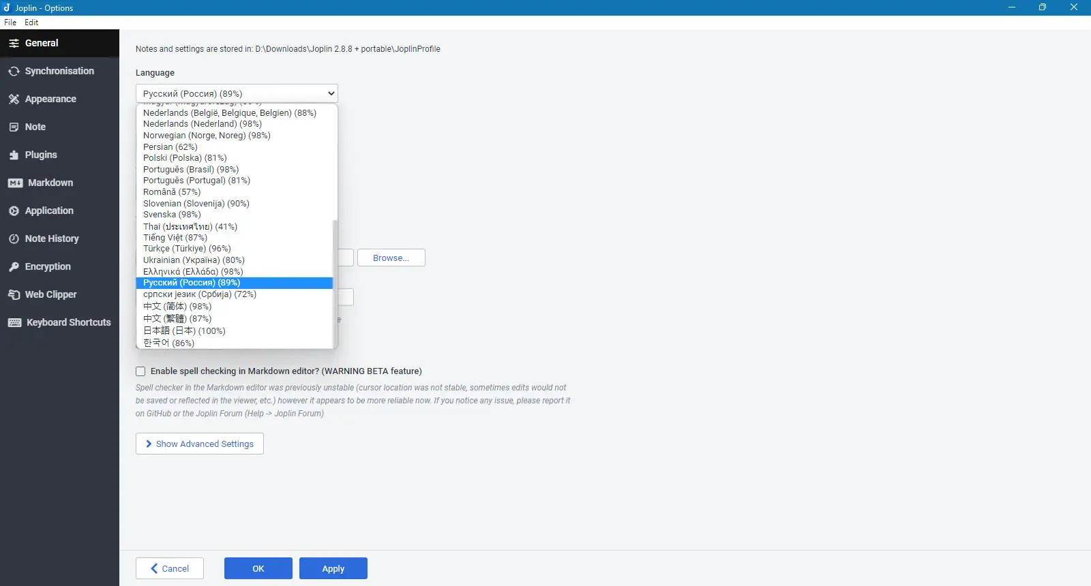Open the Plugins settings section

(x=59, y=155)
